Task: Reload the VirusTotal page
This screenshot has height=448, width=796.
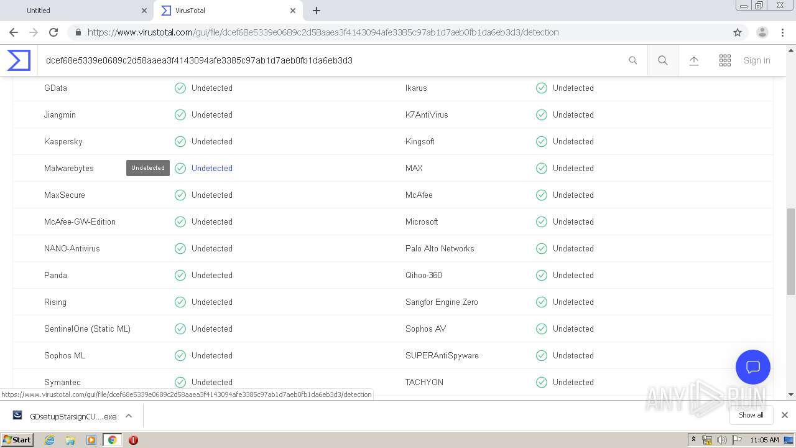Action: point(53,32)
